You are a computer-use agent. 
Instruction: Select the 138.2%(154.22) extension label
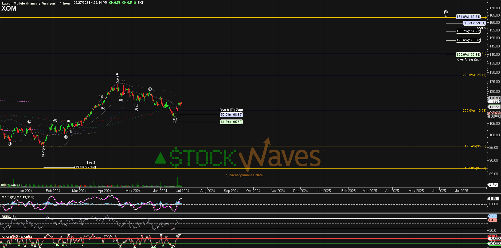(468, 31)
